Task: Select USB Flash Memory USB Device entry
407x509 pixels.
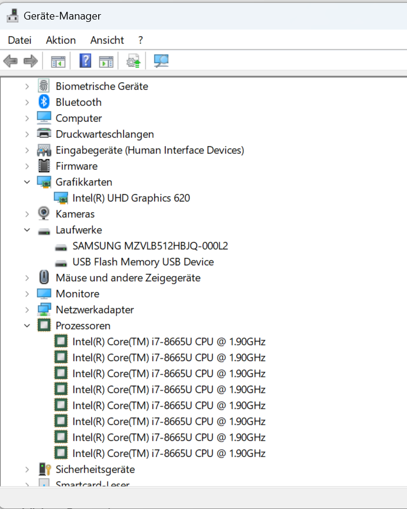Action: pos(143,262)
